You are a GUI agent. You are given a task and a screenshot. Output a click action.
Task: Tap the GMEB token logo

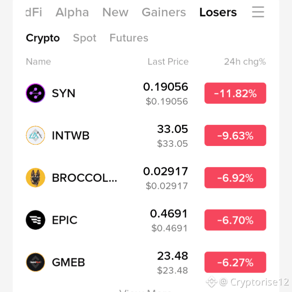(35, 262)
